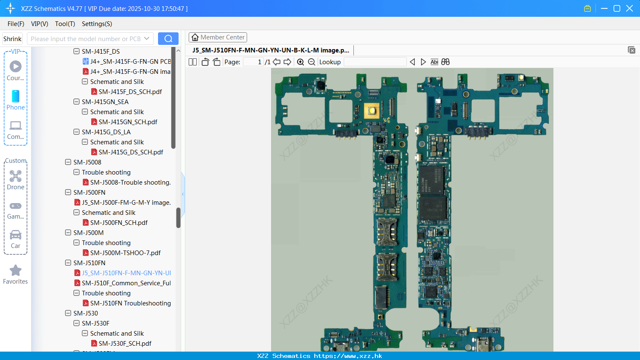
Task: Zoom in on the board image
Action: point(300,62)
